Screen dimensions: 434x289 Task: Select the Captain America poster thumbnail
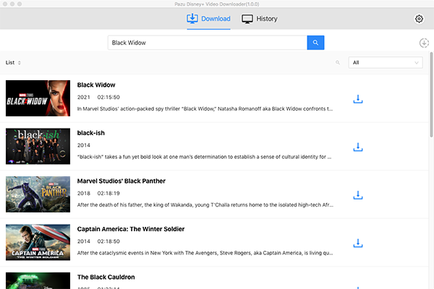pyautogui.click(x=38, y=242)
